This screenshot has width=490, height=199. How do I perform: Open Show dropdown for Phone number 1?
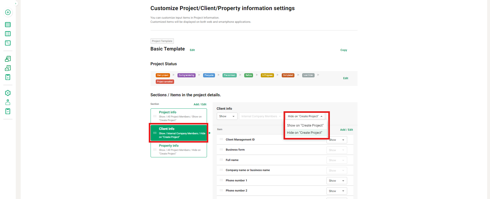click(x=336, y=181)
